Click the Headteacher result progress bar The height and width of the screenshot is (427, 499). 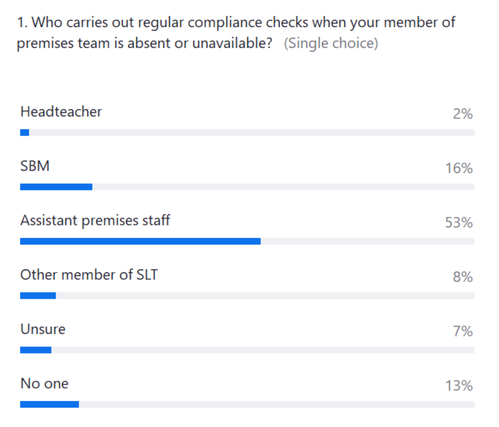pyautogui.click(x=247, y=133)
